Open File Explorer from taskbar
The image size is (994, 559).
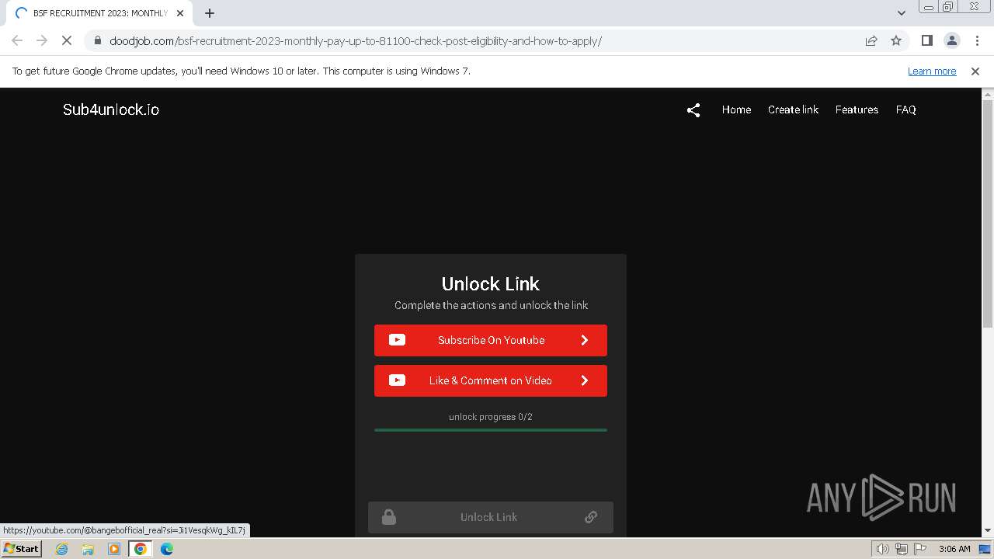(89, 549)
